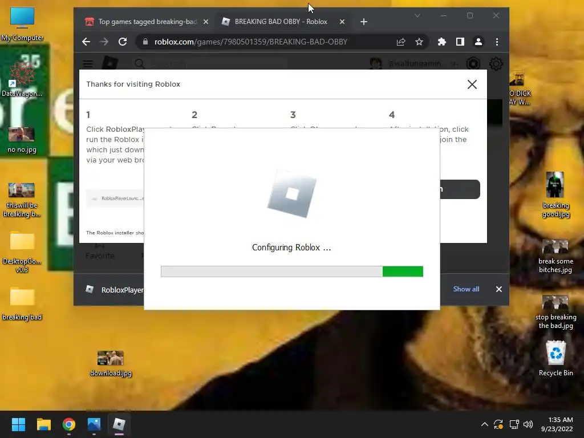The image size is (584, 438).
Task: Click the Favorite button on game page
Action: pos(100,252)
